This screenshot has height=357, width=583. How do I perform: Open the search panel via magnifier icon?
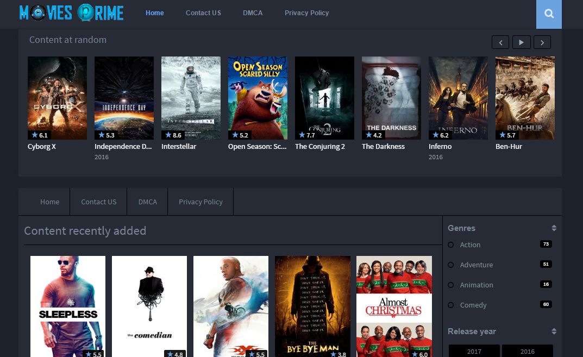(548, 14)
